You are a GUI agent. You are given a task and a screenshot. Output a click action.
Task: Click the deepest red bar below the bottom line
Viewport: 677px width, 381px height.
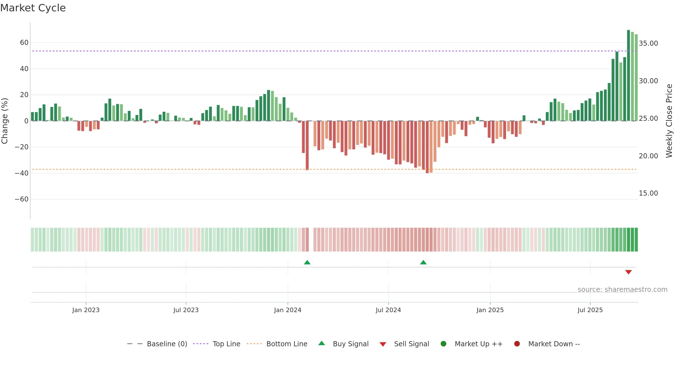427,147
